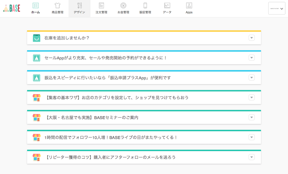Open 販促管理 smartphone icon

[x=145, y=6]
